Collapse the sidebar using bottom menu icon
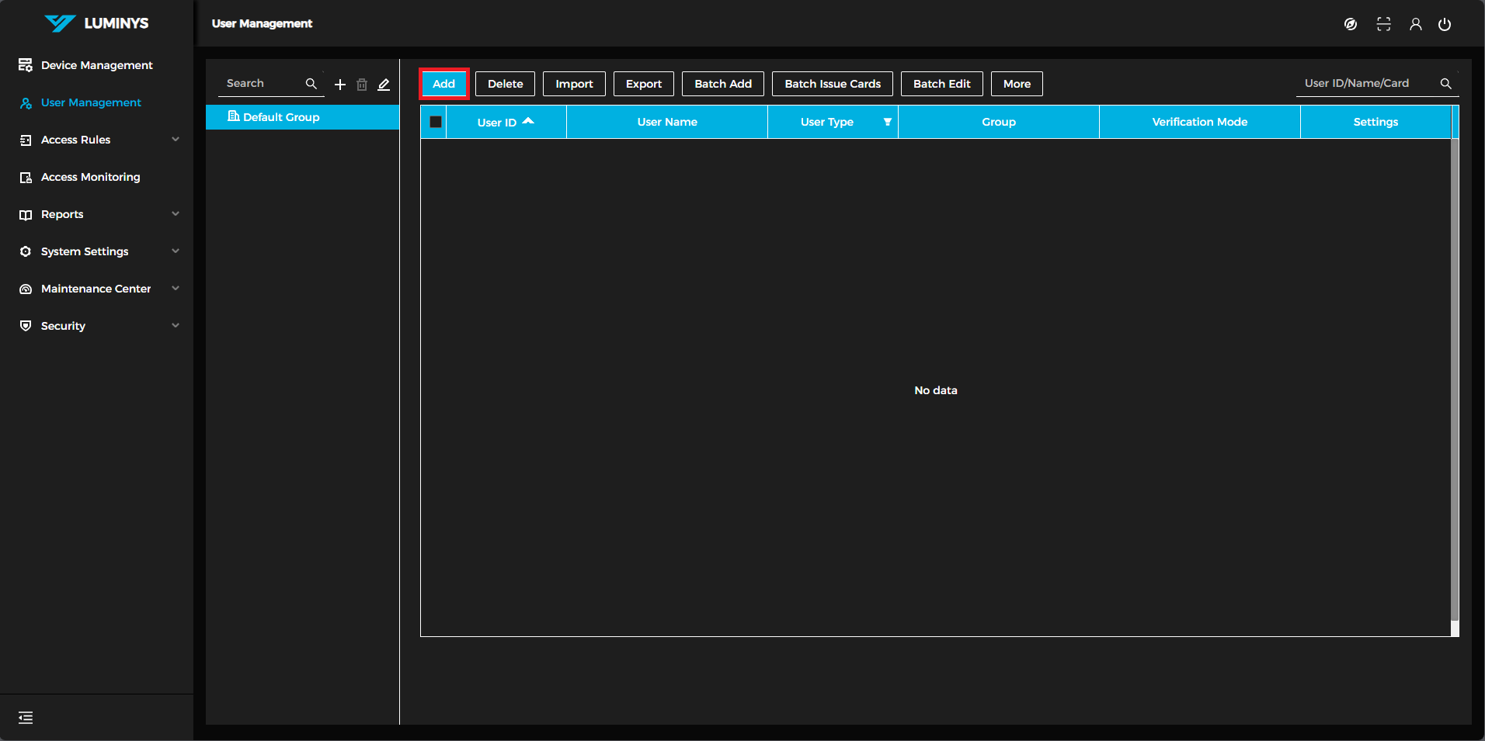 tap(26, 718)
